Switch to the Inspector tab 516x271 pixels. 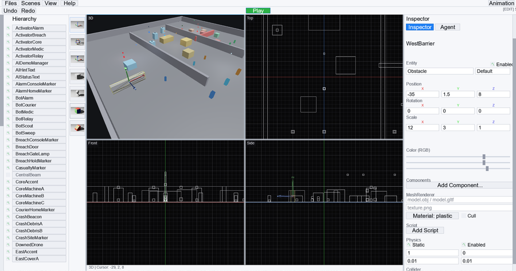coord(420,28)
